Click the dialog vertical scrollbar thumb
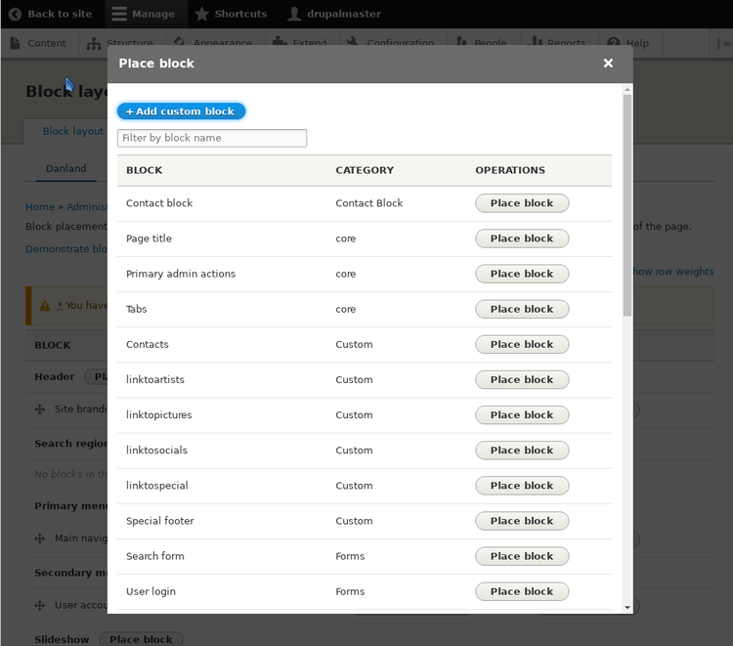The image size is (733, 646). (627, 204)
